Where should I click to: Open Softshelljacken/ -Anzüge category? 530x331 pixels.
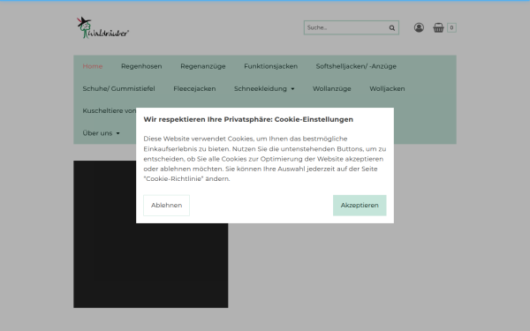[356, 66]
